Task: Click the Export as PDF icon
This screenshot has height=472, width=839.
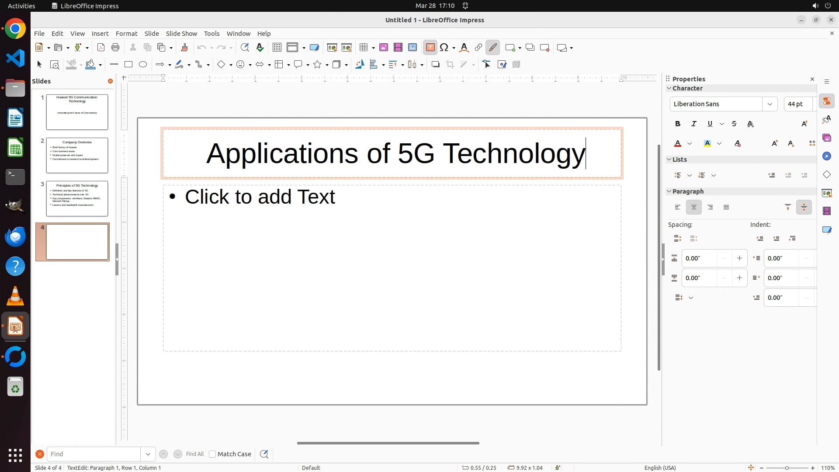Action: click(101, 48)
